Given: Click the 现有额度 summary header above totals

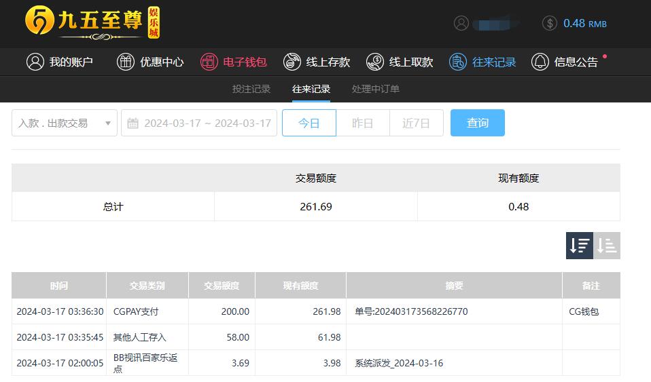Looking at the screenshot, I should (518, 178).
